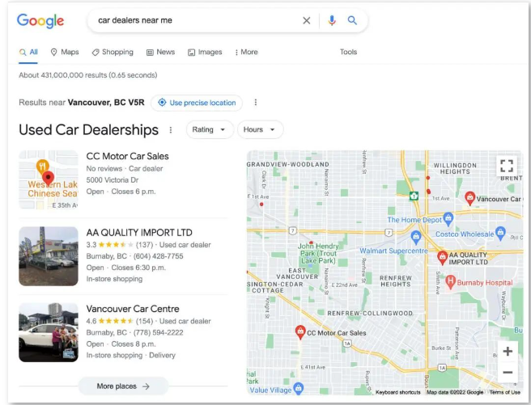The image size is (531, 405).
Task: Click into the search input field
Action: [x=197, y=21]
